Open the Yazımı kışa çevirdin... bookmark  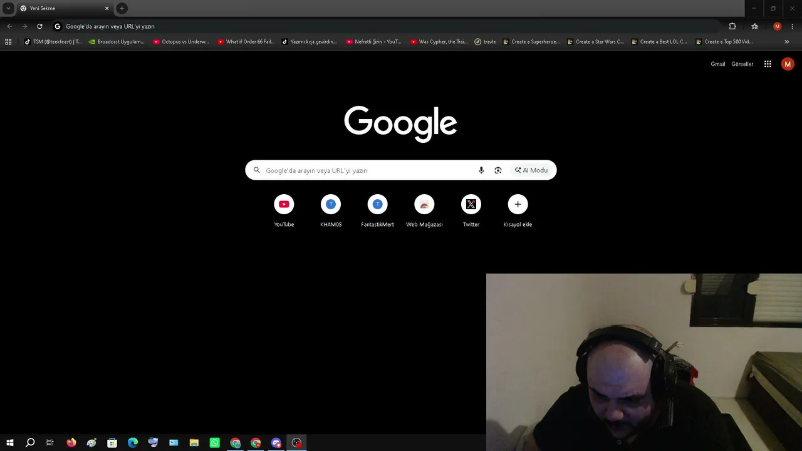point(310,42)
